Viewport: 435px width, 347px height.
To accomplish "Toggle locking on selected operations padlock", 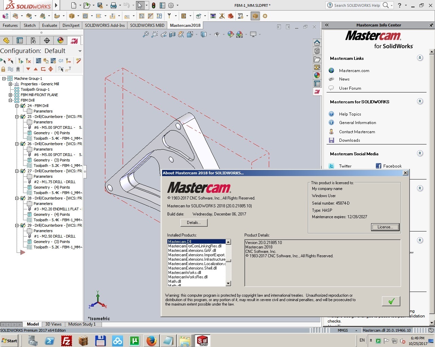I will (x=3, y=69).
